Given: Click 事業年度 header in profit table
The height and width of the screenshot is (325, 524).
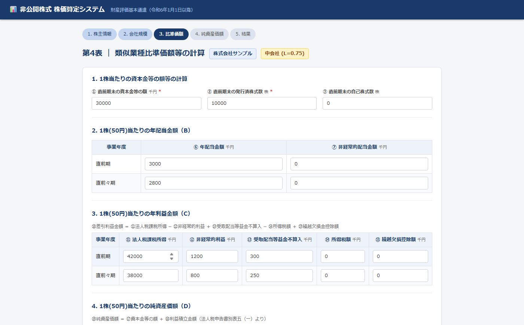Looking at the screenshot, I should pos(106,240).
